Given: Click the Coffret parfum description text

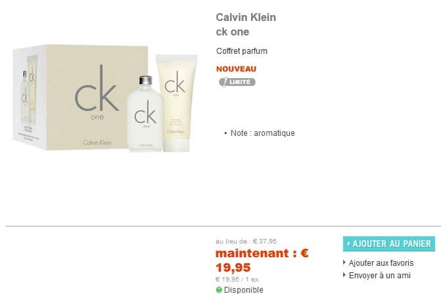Looking at the screenshot, I should [x=242, y=51].
